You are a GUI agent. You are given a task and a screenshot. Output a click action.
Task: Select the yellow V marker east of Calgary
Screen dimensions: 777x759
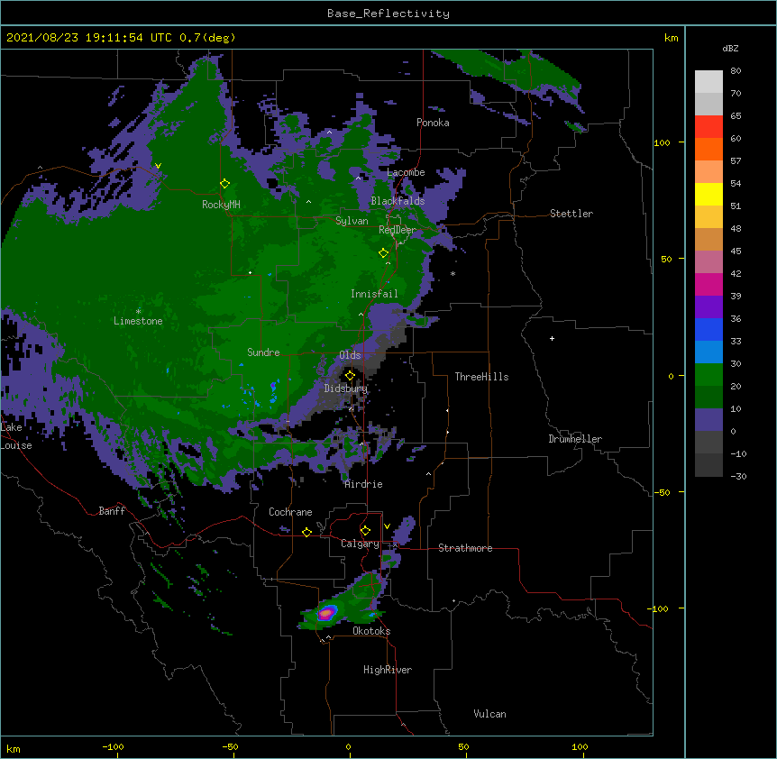point(387,526)
